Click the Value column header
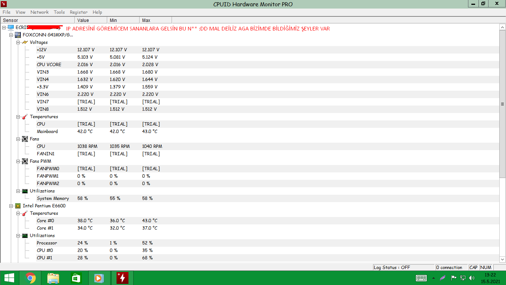The height and width of the screenshot is (285, 506). (x=91, y=20)
